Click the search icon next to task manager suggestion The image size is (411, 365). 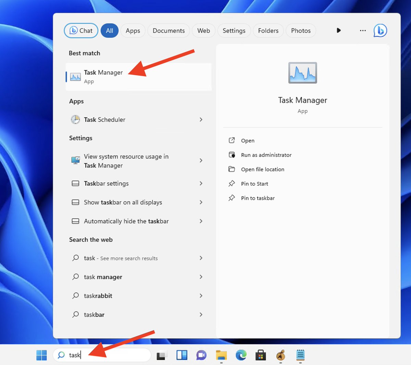(75, 277)
